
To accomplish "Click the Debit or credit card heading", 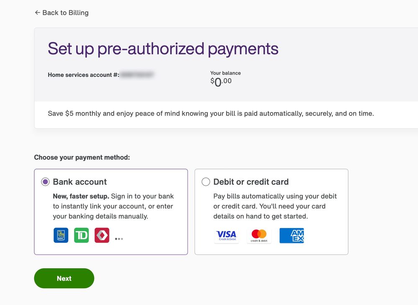I will (x=251, y=182).
